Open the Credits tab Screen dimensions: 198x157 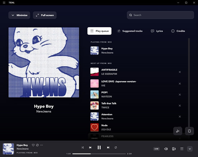(x=178, y=31)
